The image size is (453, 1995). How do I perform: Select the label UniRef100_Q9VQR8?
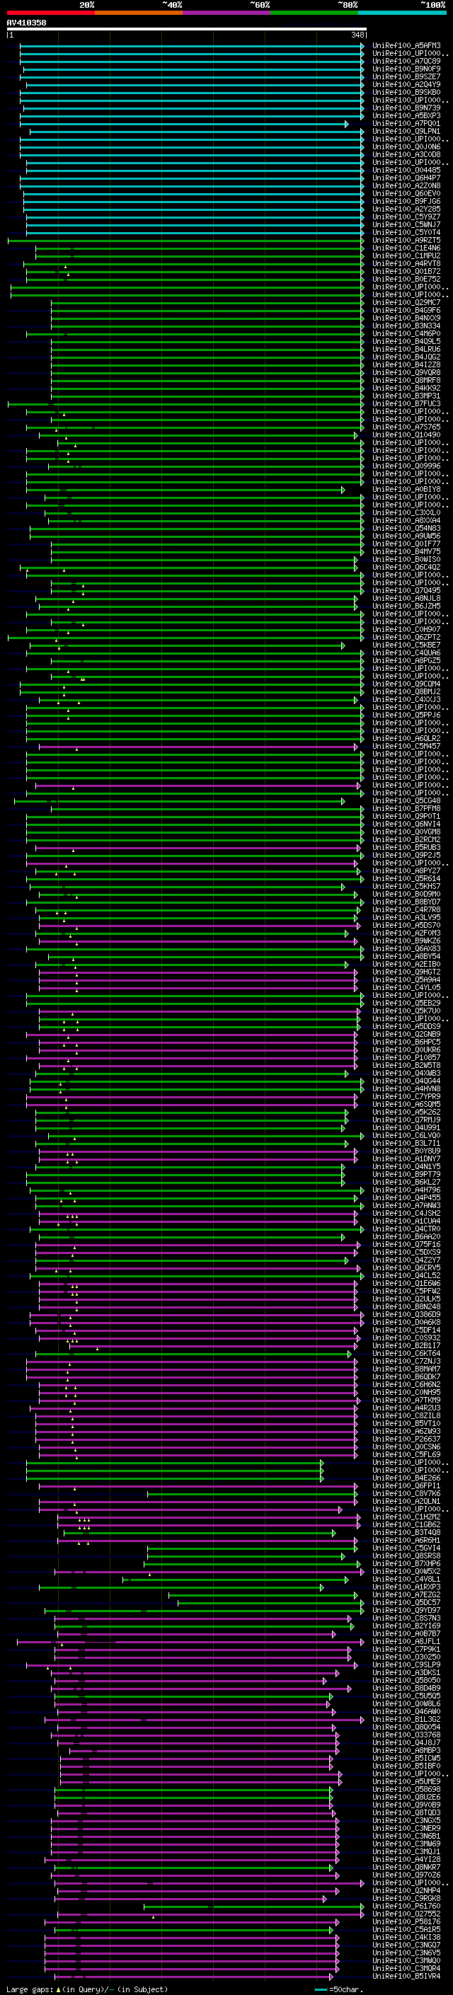[x=406, y=372]
